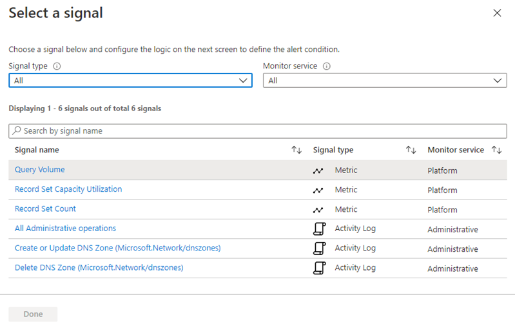515x326 pixels.
Task: Click the info icon next to Signal type
Action: [57, 66]
